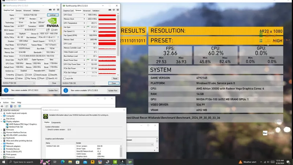Viewport: 293px width, 165px height.
Task: Click GPU-Z Sensors vertical scrollbar
Action: click(118, 44)
